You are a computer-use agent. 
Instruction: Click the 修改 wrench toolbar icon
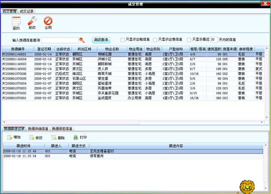[32, 23]
